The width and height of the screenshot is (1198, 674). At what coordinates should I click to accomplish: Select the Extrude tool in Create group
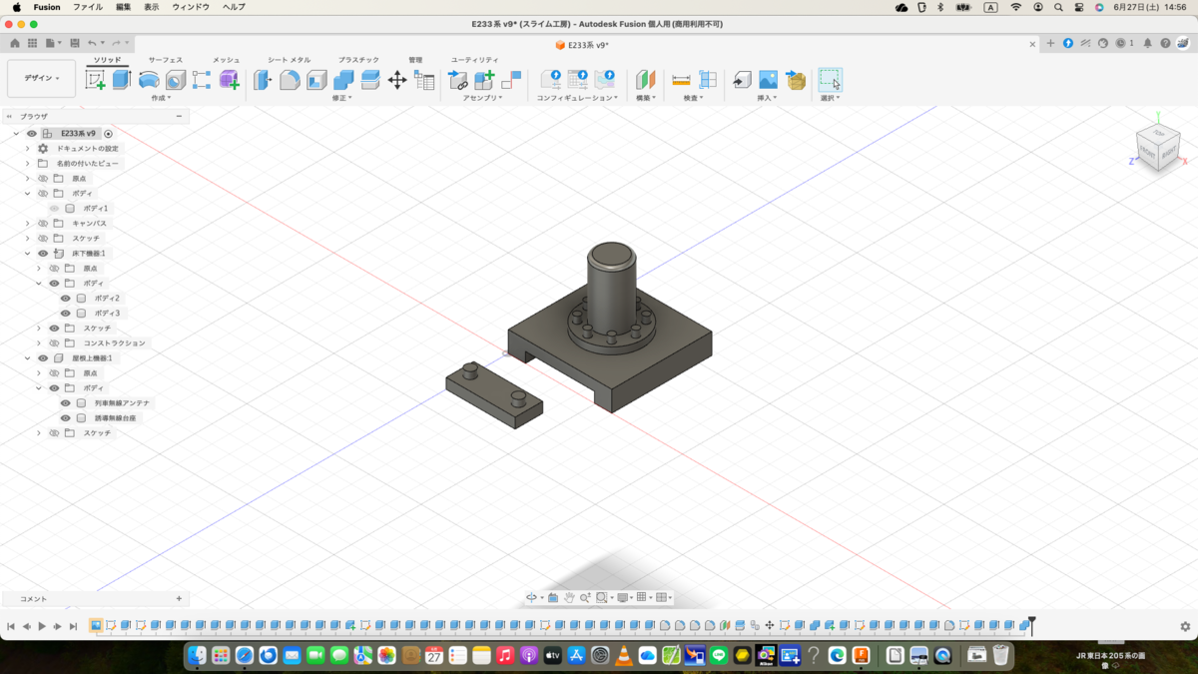point(122,80)
